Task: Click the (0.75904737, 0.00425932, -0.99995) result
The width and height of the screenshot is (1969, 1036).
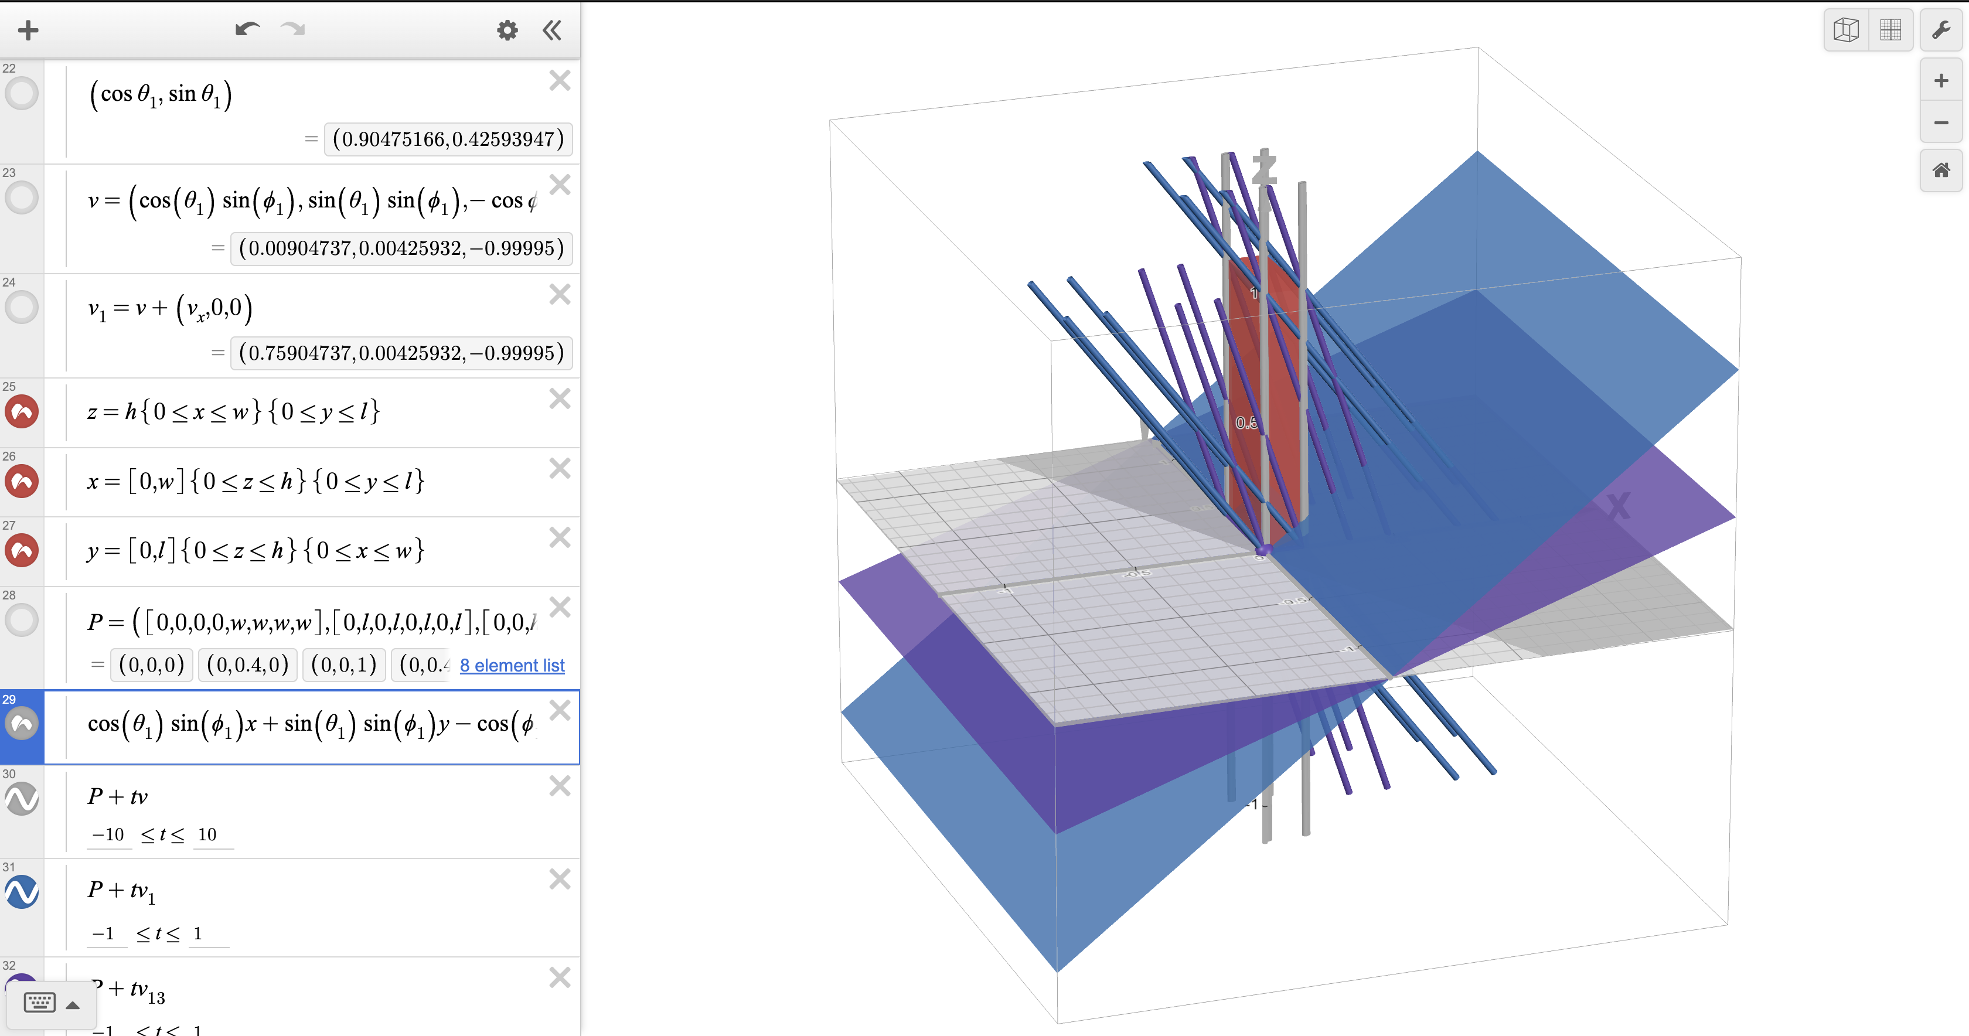Action: point(401,353)
